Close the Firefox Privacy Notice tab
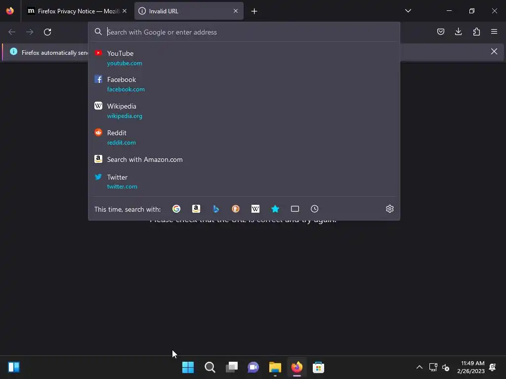Viewport: 506px width, 379px height. 124,11
